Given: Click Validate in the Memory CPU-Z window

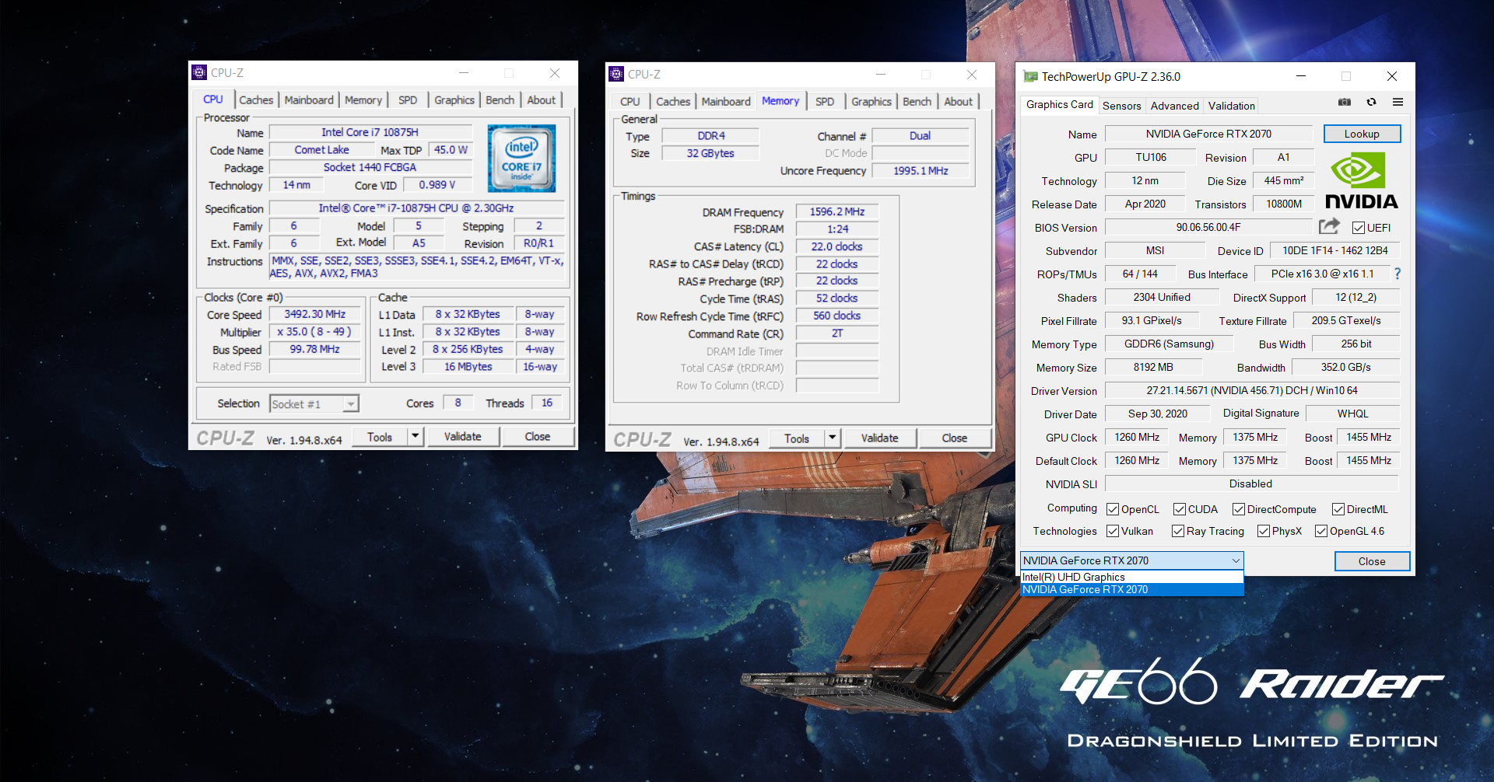Looking at the screenshot, I should tap(880, 438).
